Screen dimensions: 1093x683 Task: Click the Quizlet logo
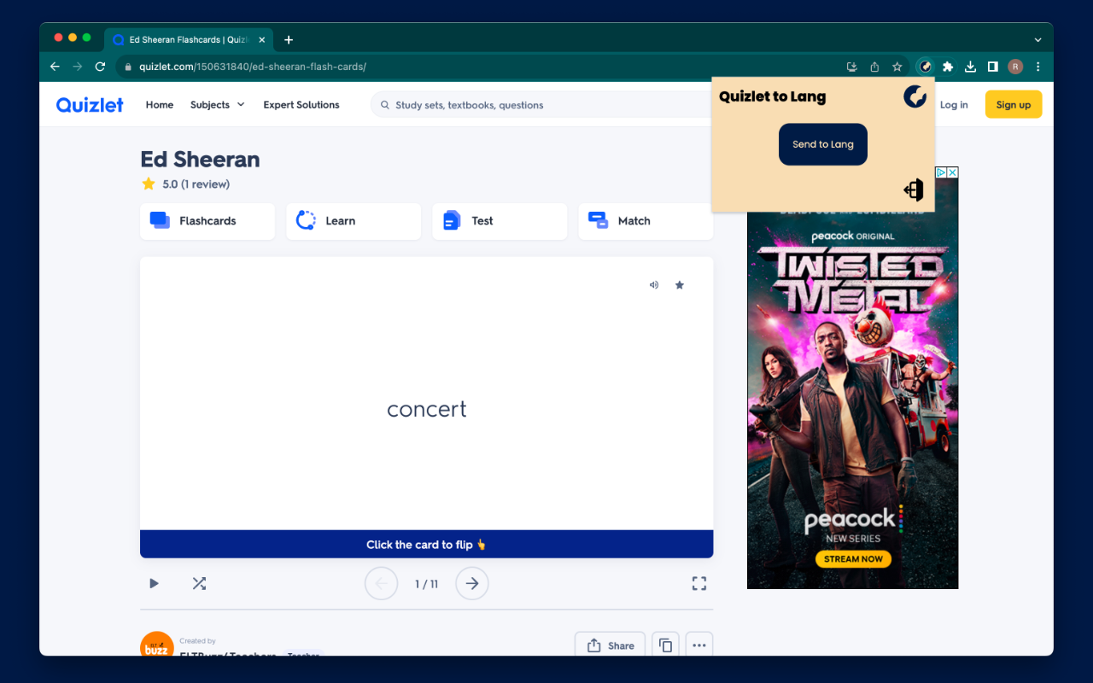[89, 104]
